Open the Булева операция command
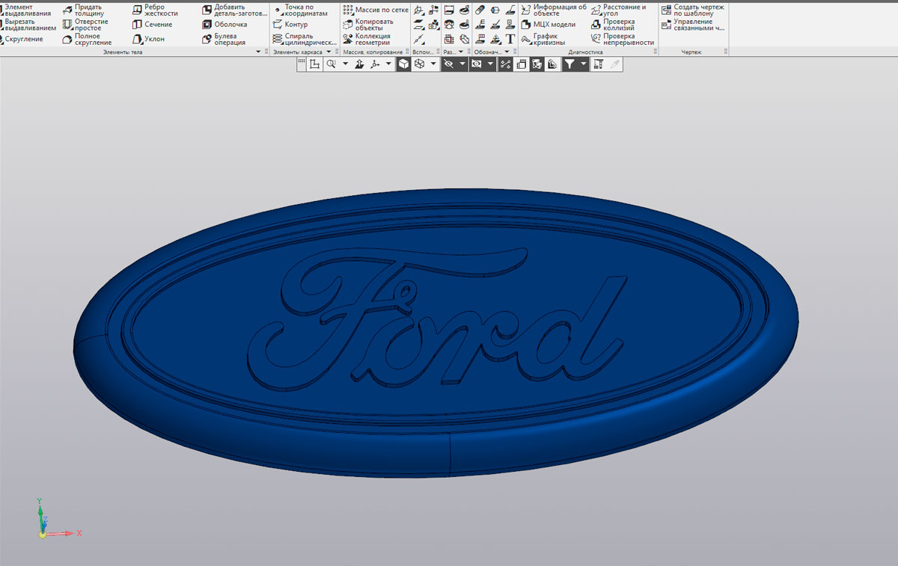 (224, 39)
